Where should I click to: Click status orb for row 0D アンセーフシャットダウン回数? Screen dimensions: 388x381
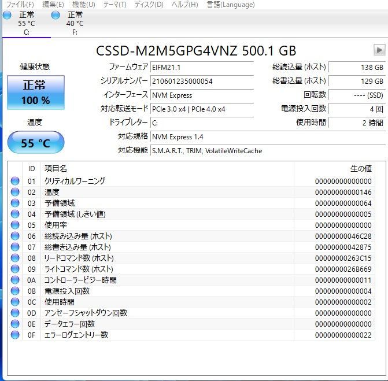point(15,313)
